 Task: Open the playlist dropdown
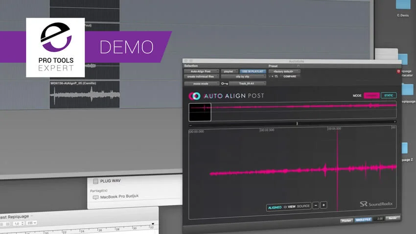tap(229, 71)
